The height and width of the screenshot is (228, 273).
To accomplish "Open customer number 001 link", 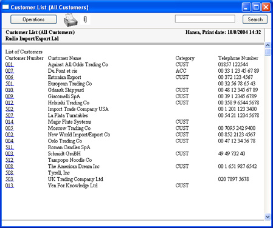I will (x=10, y=64).
